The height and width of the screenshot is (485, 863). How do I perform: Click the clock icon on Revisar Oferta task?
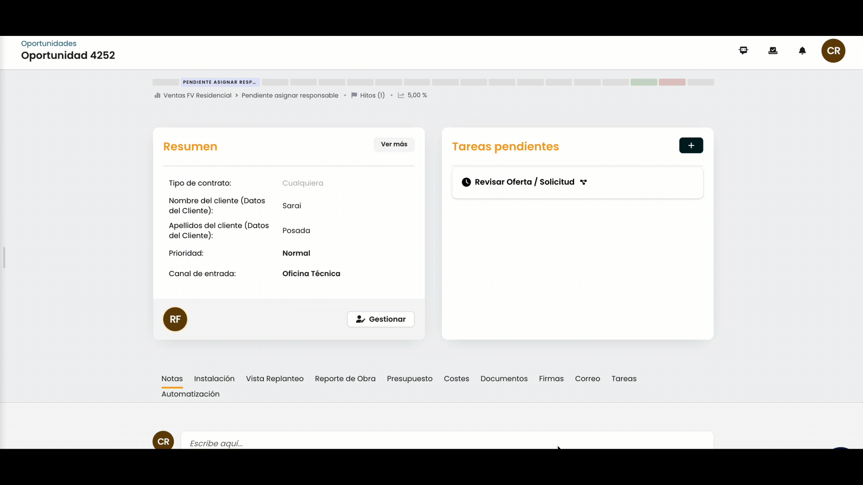(x=467, y=182)
